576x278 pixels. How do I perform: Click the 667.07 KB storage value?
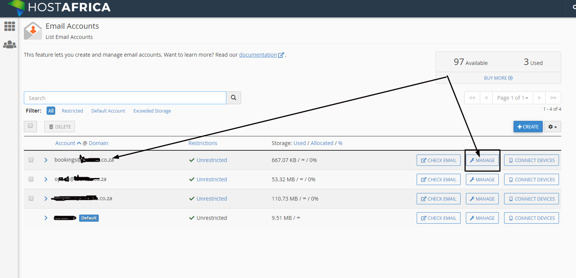pyautogui.click(x=284, y=160)
